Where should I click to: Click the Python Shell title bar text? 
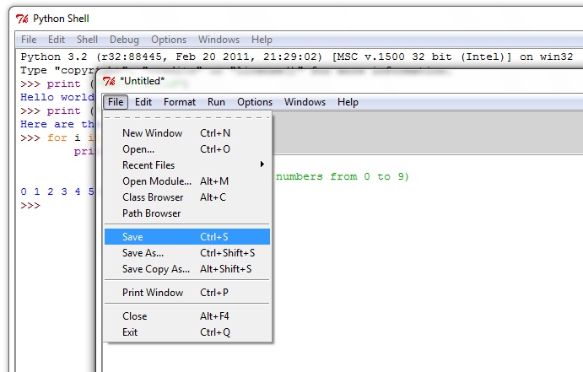tap(61, 19)
